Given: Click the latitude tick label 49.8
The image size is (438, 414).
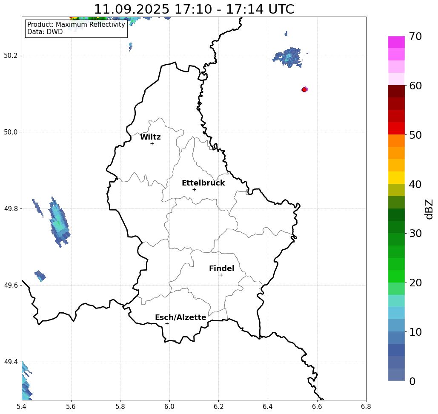Looking at the screenshot, I should pos(11,209).
